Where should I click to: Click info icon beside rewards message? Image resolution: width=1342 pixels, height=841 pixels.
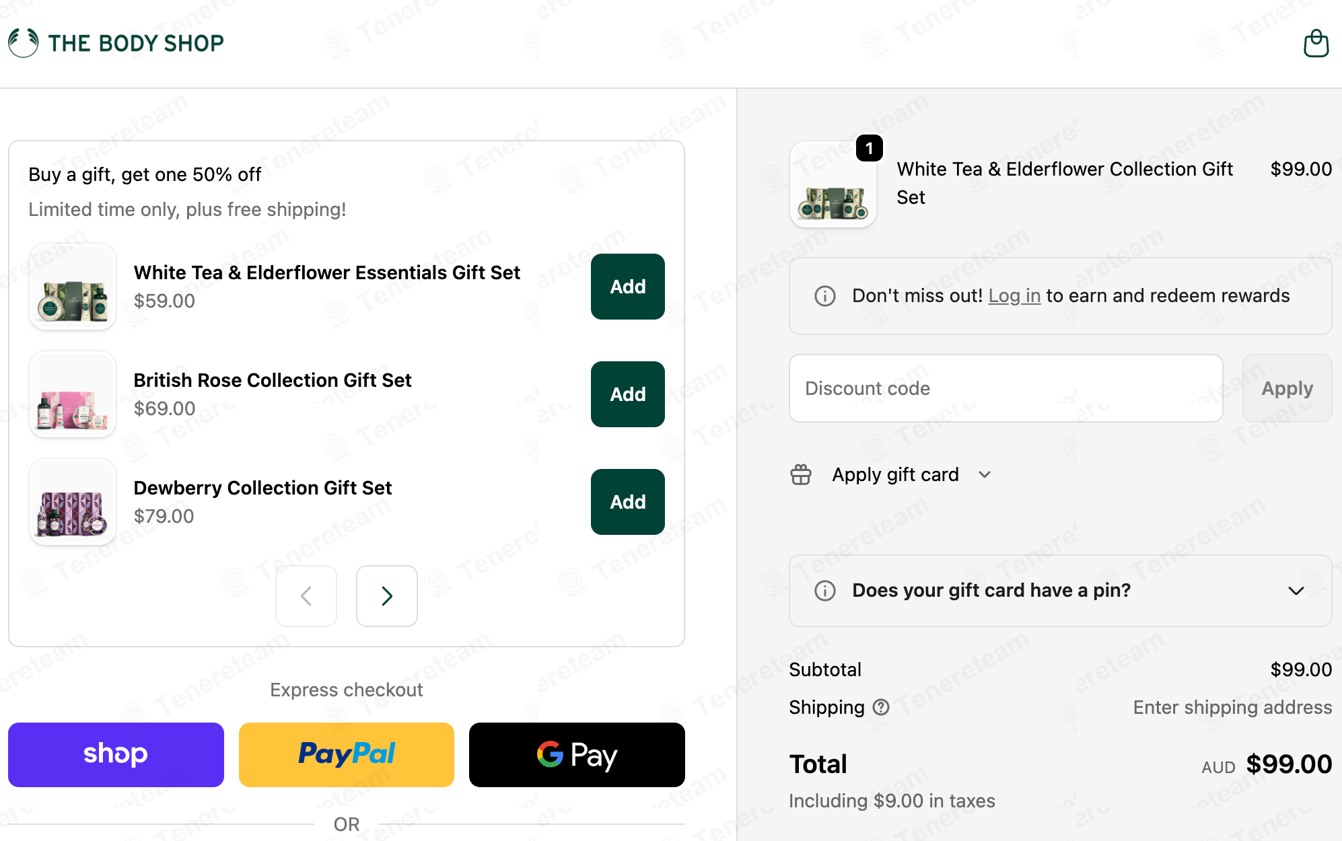pos(825,296)
